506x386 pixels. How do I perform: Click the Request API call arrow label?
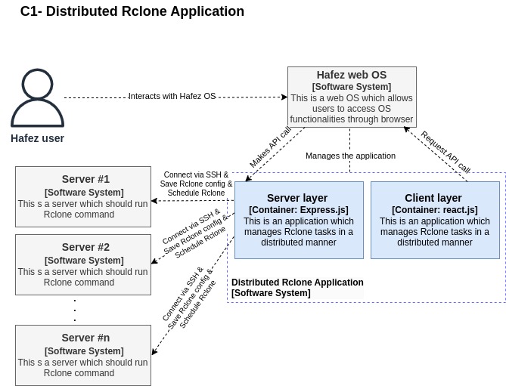click(445, 152)
